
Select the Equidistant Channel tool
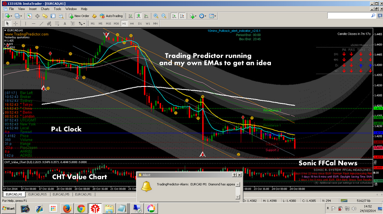click(49, 23)
